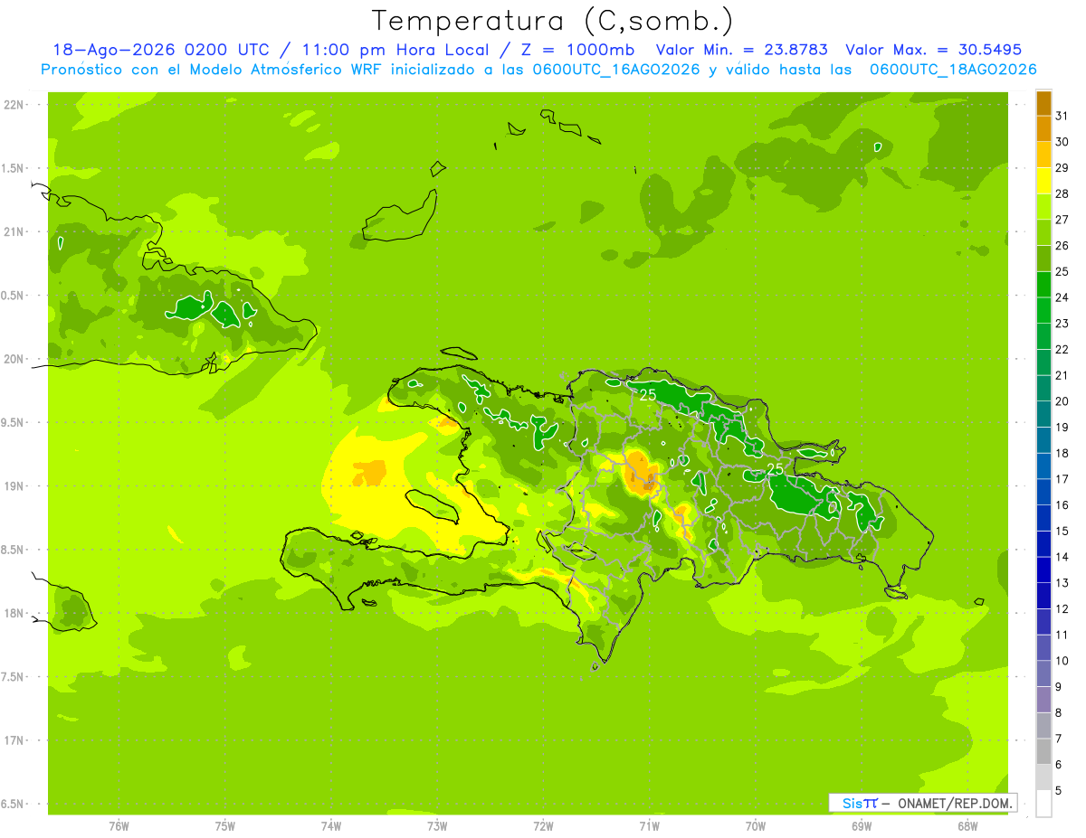Screen dimensions: 1086x838
Task: Click the "18-Ago-2026 0200 UTC" date text
Action: click(161, 50)
